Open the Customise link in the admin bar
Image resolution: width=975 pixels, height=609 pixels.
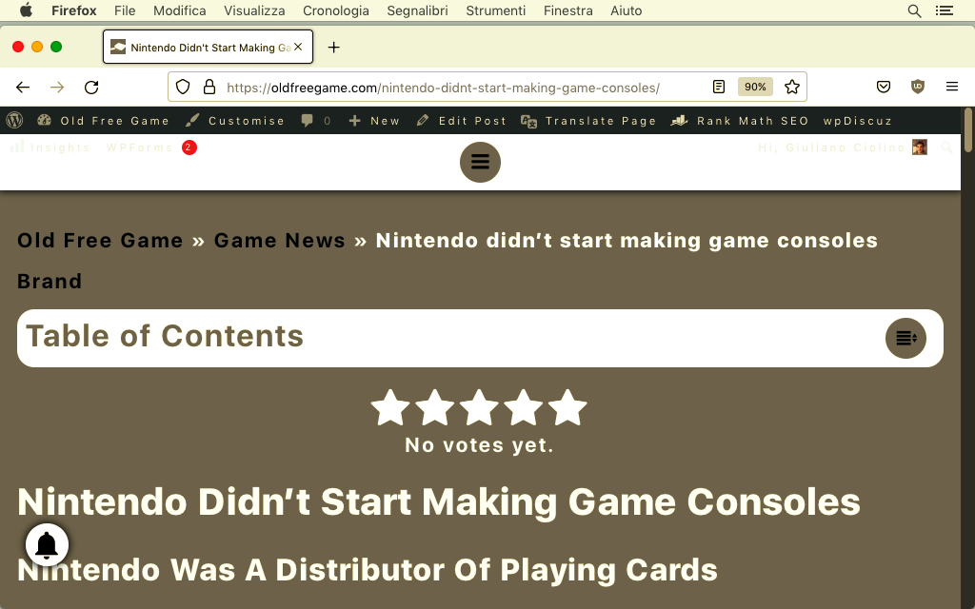(x=235, y=121)
